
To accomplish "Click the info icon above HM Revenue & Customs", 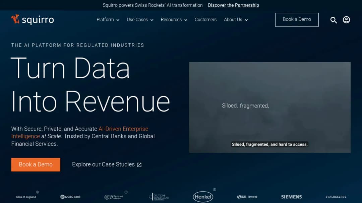I will [x=126, y=192].
